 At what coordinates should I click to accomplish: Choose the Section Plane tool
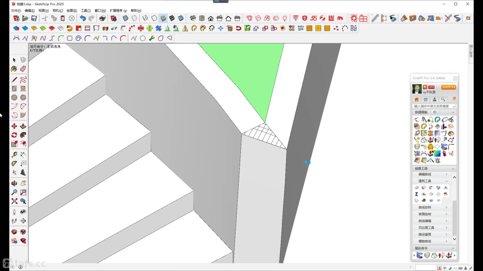pos(23,221)
